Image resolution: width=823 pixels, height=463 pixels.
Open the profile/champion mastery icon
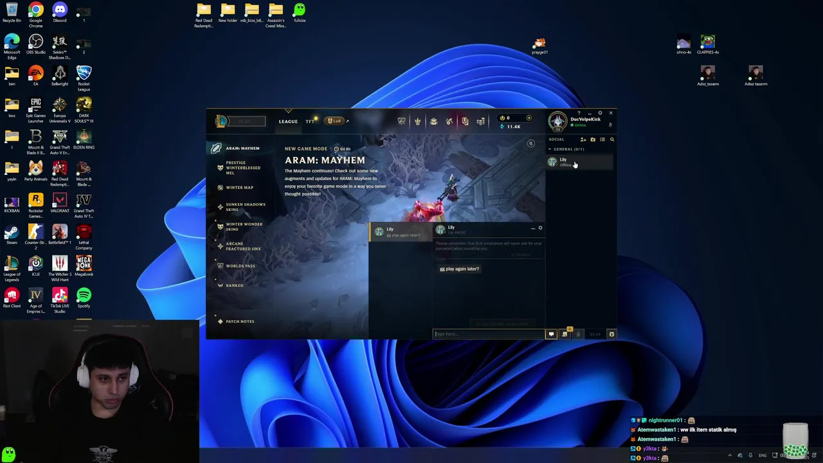(417, 121)
